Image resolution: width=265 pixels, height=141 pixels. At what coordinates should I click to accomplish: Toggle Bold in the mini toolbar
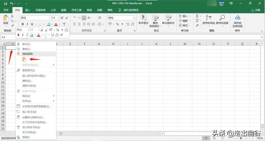coord(18,35)
